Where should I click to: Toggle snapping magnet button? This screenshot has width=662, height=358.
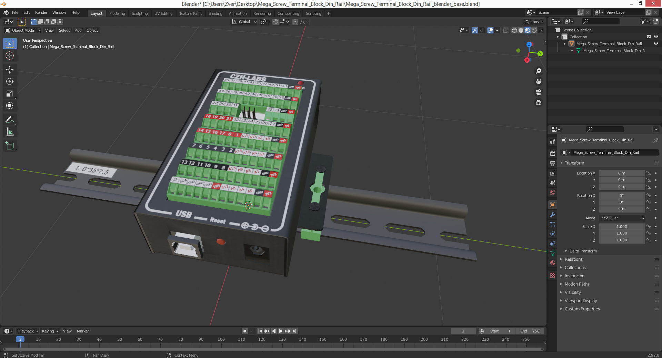click(275, 22)
